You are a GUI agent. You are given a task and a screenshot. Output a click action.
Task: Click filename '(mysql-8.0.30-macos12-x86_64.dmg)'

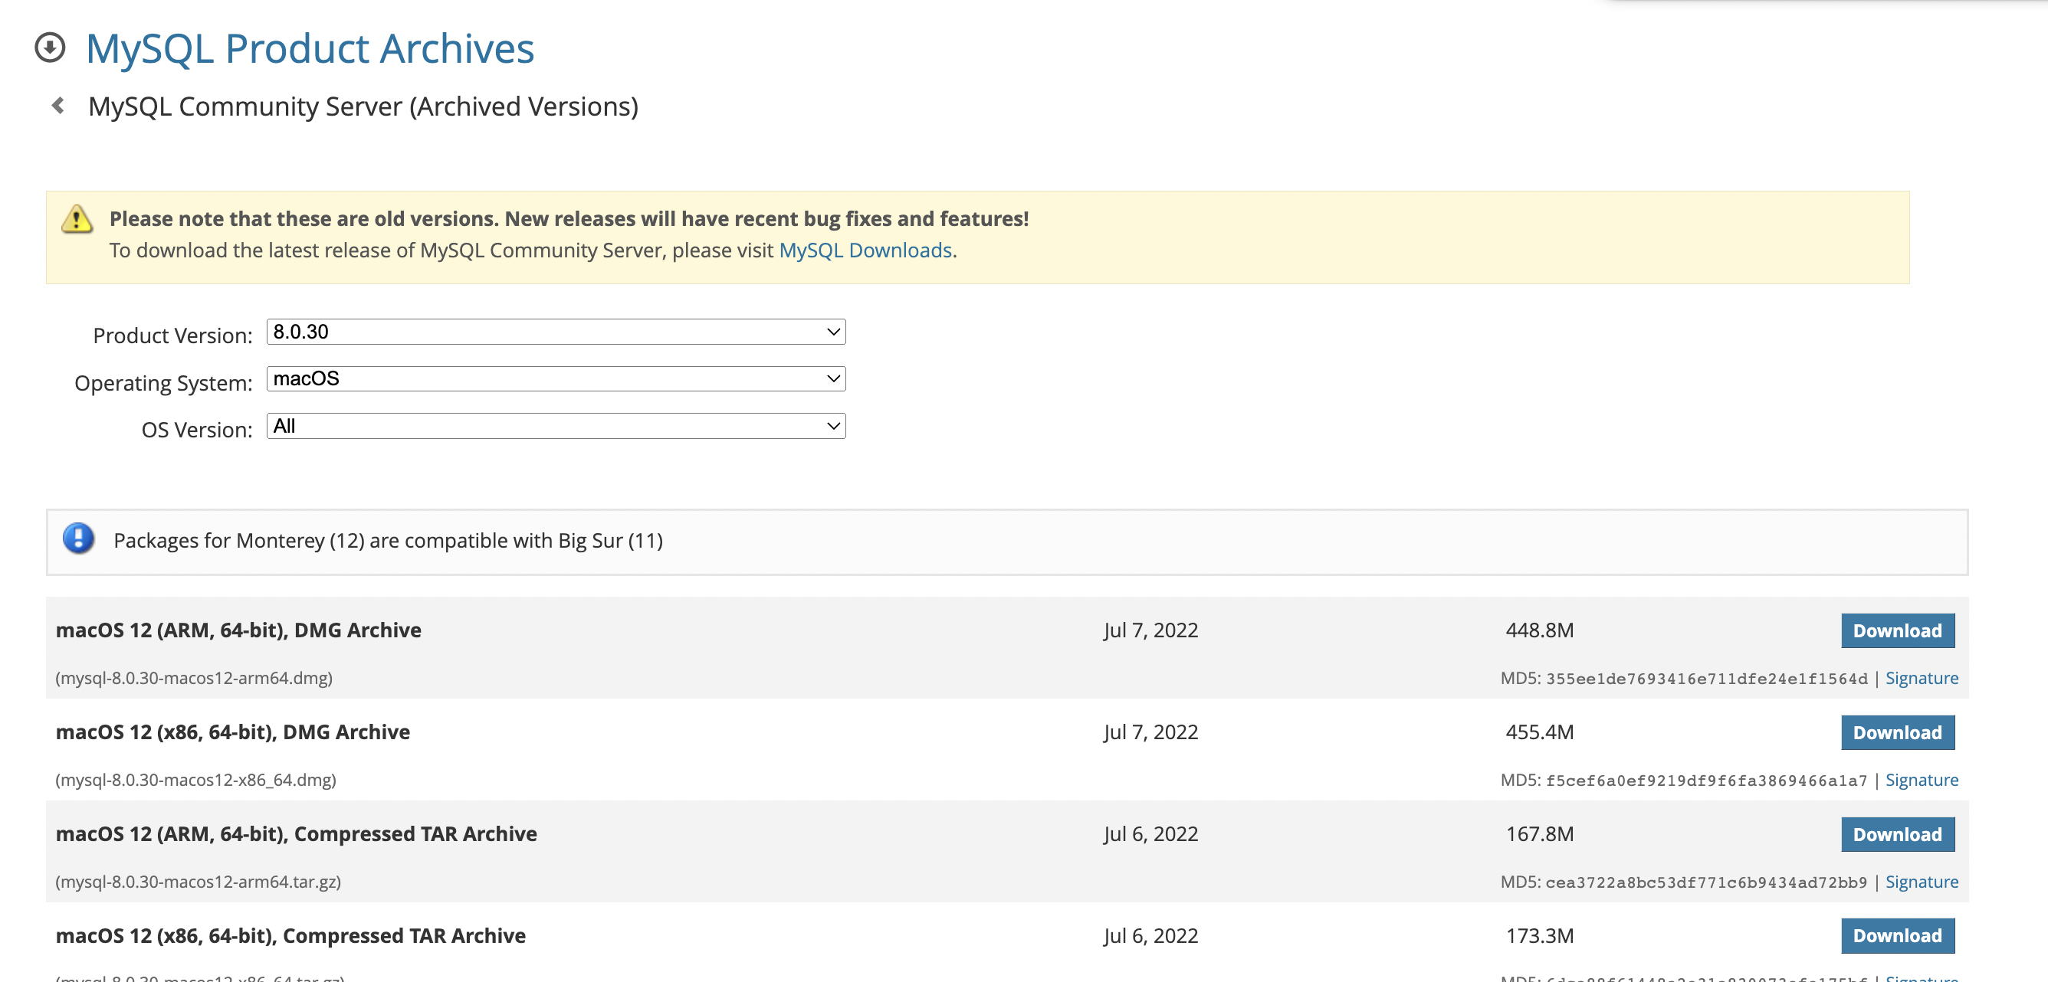(195, 781)
